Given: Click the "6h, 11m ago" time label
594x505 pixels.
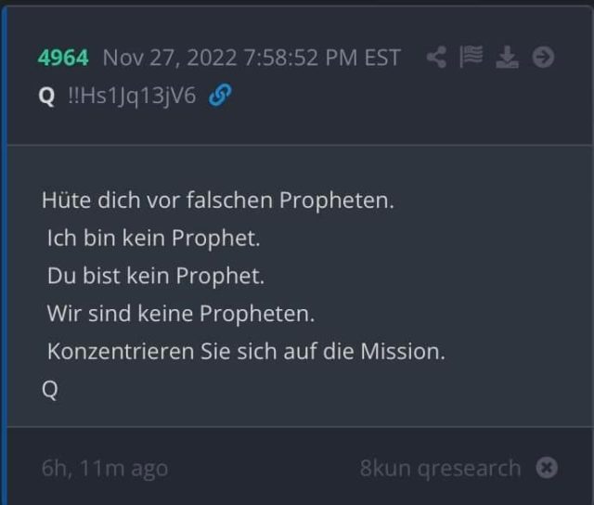Looking at the screenshot, I should [105, 469].
